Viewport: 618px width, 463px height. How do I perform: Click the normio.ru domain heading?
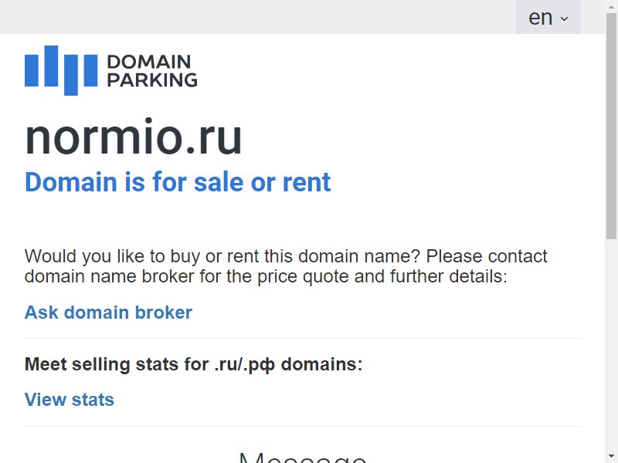pyautogui.click(x=133, y=137)
